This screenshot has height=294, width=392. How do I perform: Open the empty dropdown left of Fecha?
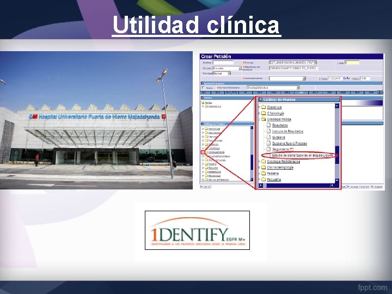coord(287,78)
